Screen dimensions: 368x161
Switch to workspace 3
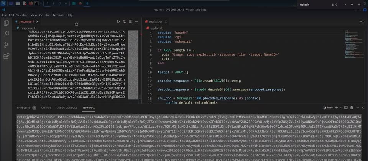pyautogui.click(x=60, y=3)
